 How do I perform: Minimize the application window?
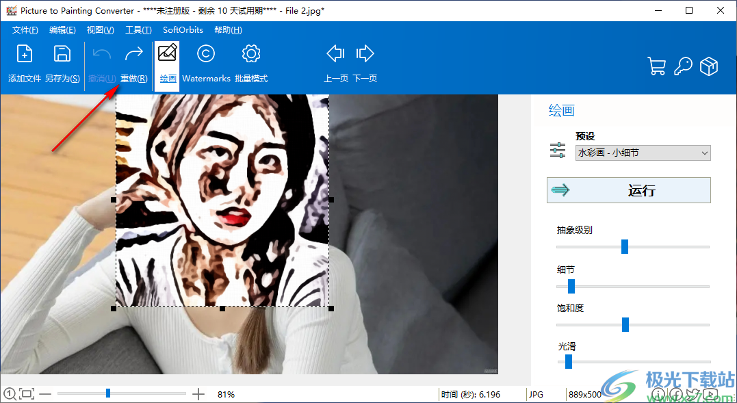pyautogui.click(x=658, y=10)
